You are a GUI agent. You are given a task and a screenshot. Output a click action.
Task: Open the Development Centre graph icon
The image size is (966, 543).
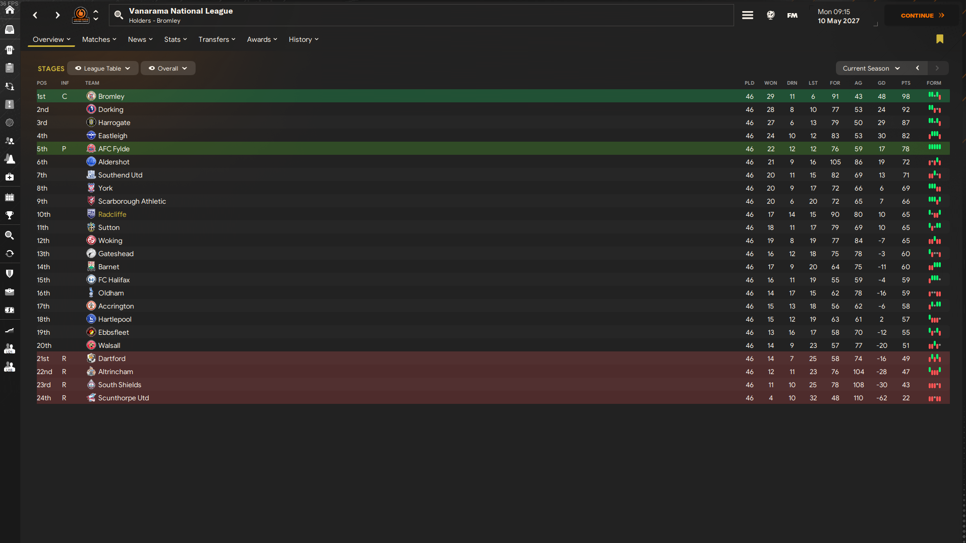click(x=10, y=330)
